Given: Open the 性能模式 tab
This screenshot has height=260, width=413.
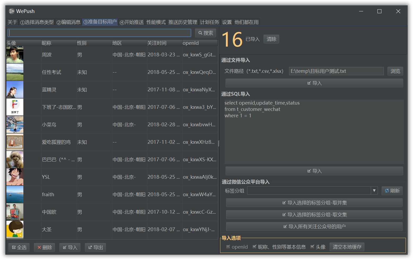Looking at the screenshot, I should (x=156, y=22).
